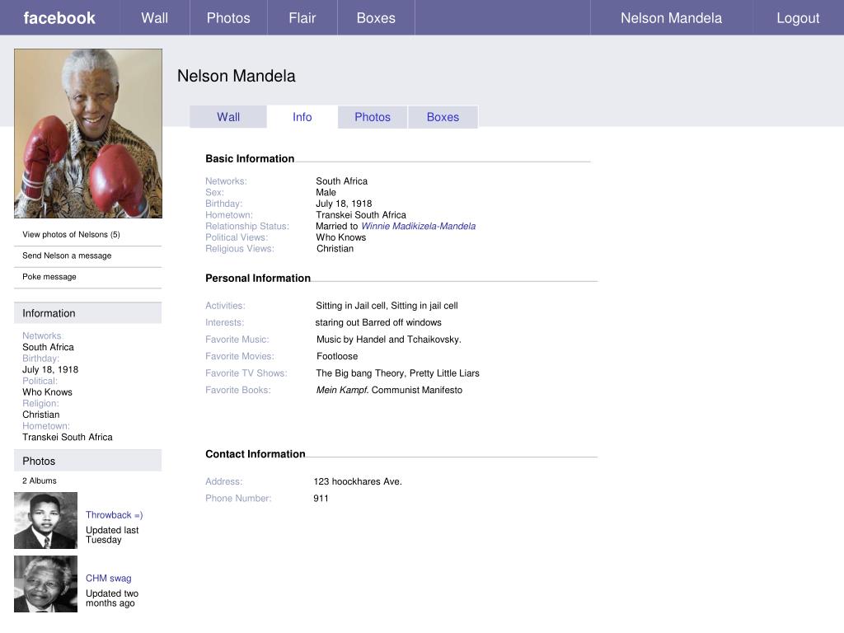Open Flair in the top navigation bar

[302, 18]
